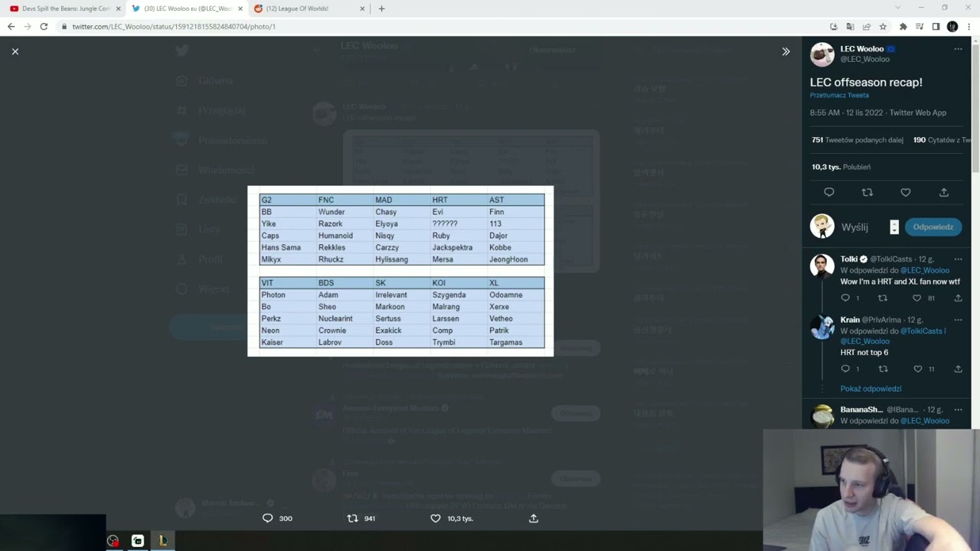Open the Chrome three-dot menu
This screenshot has height=551, width=980.
tap(969, 27)
